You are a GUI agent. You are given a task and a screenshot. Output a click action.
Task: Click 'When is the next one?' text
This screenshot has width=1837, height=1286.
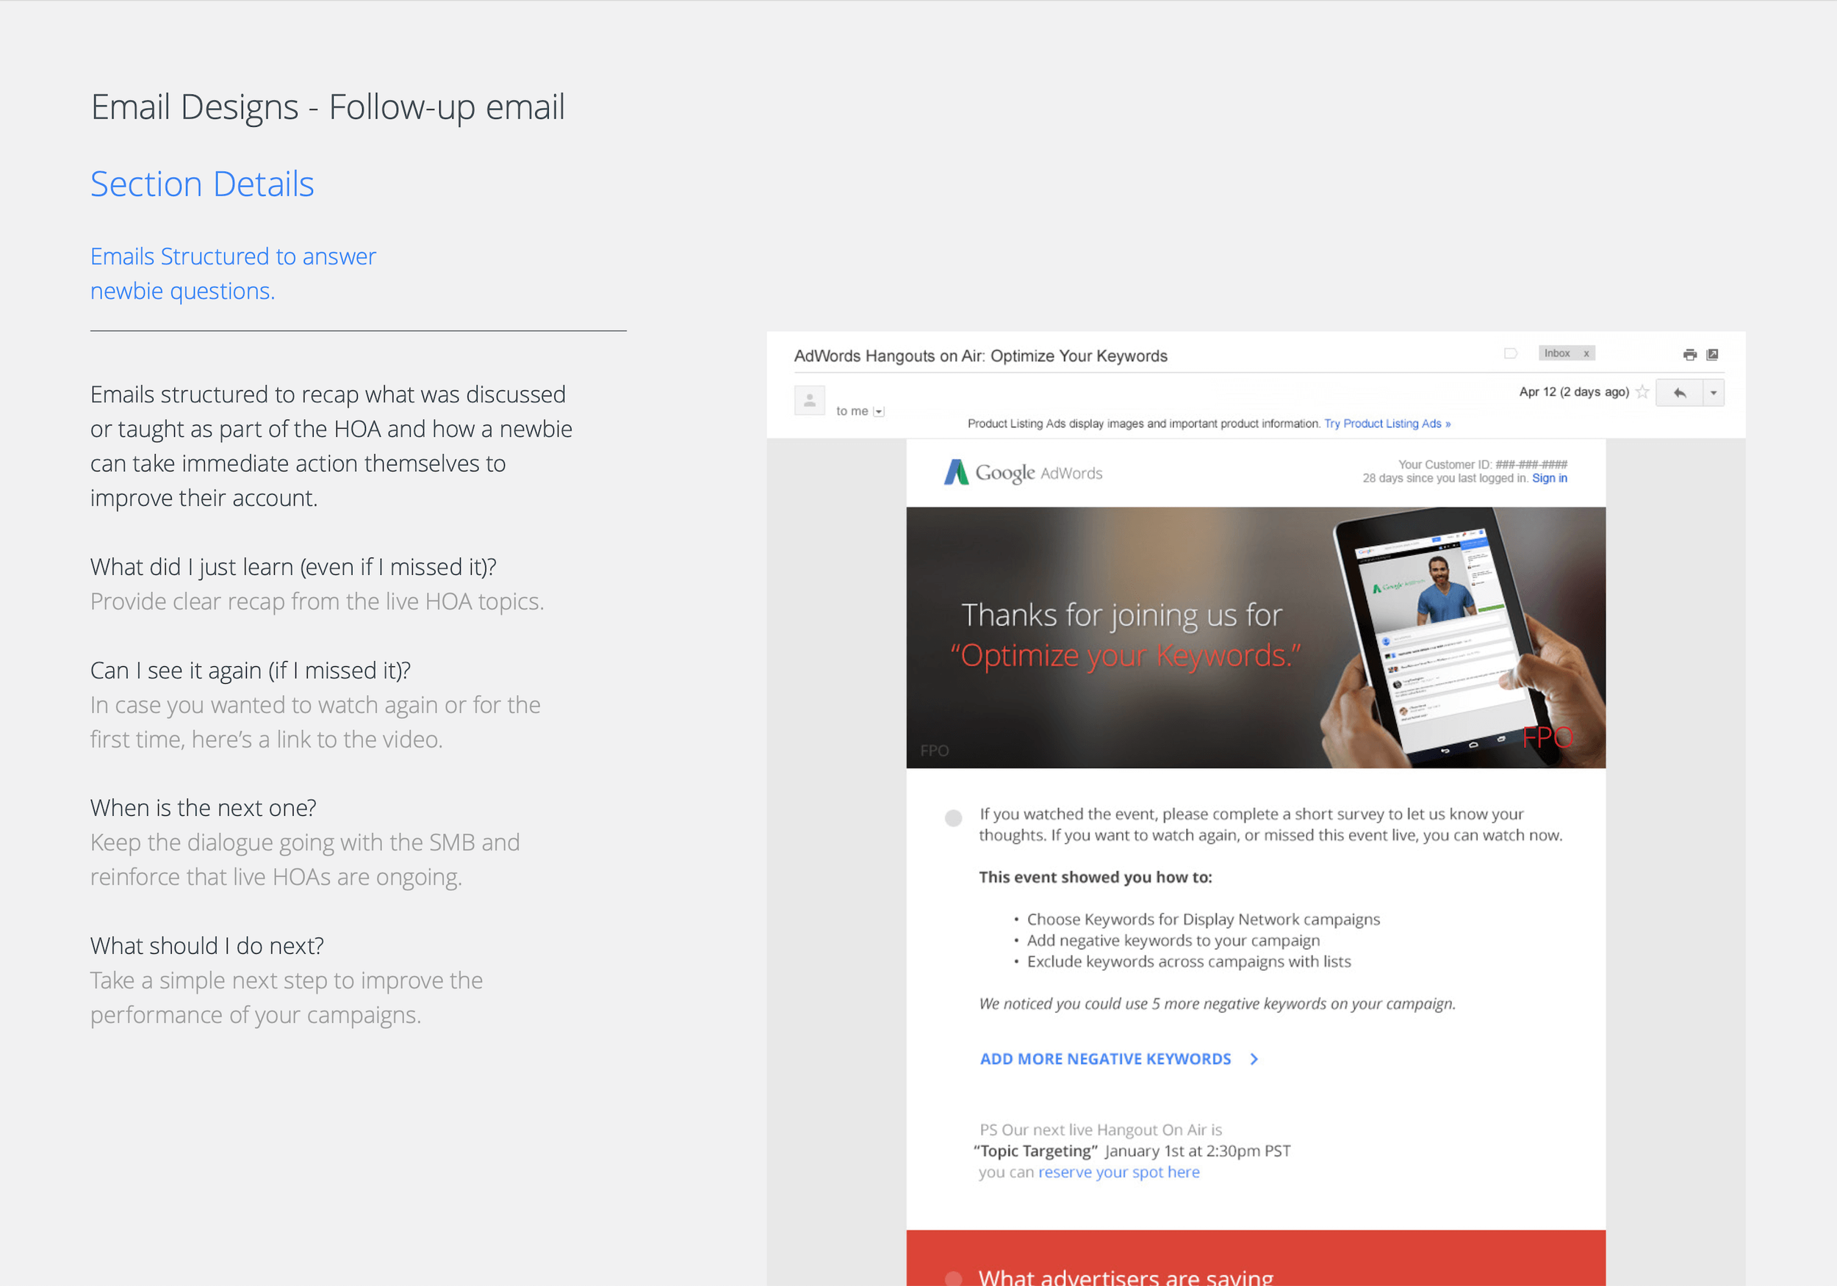pyautogui.click(x=204, y=808)
